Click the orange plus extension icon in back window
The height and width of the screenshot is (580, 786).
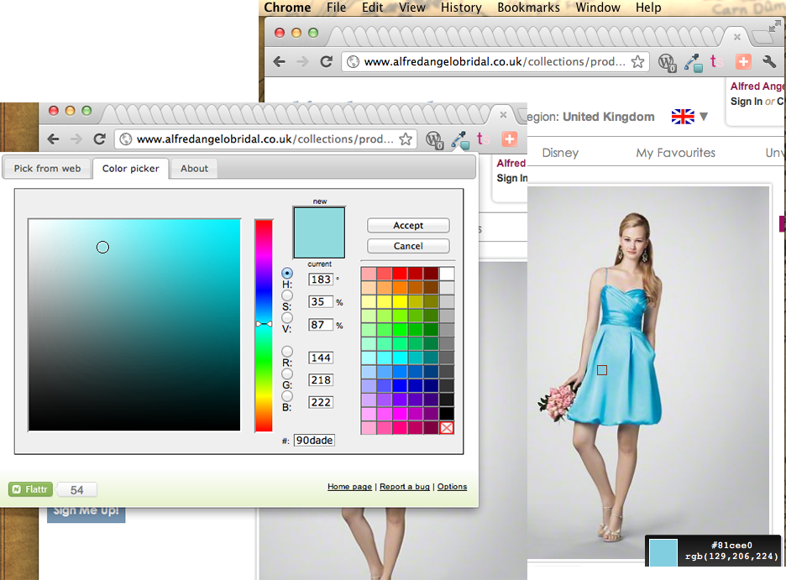click(x=743, y=61)
